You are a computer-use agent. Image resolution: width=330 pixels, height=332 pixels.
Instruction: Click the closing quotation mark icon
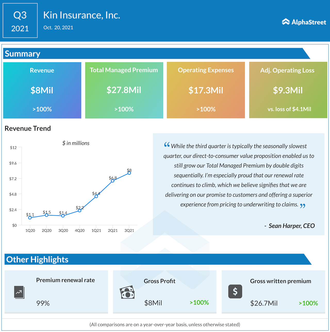point(303,206)
